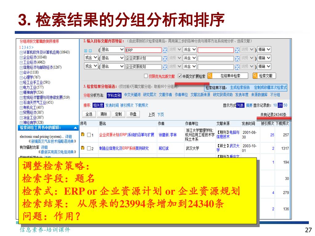Expand the 石油天然气工业 tree node

pyautogui.click(x=21, y=103)
